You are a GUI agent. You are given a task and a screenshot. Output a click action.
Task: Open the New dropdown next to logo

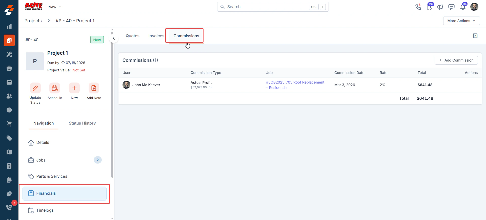coord(55,7)
